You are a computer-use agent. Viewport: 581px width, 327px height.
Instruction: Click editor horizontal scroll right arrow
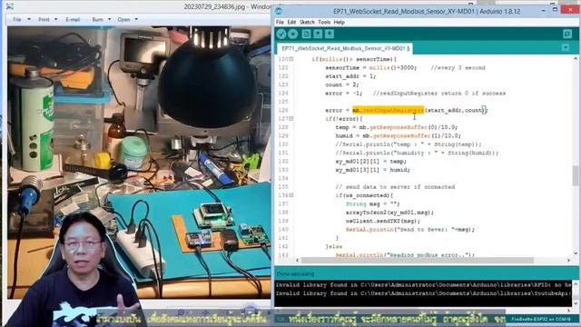pyautogui.click(x=569, y=261)
